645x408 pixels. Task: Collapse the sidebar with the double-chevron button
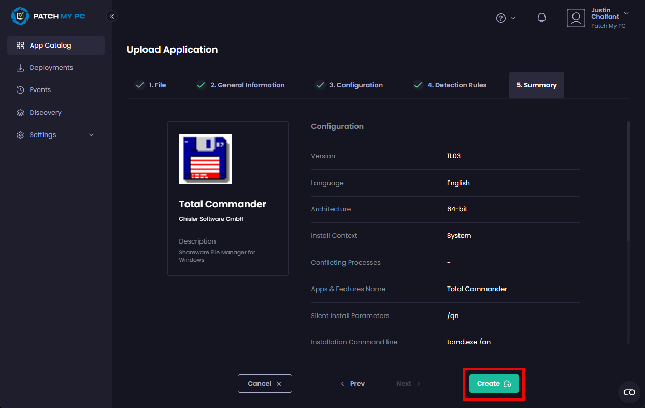click(x=112, y=16)
